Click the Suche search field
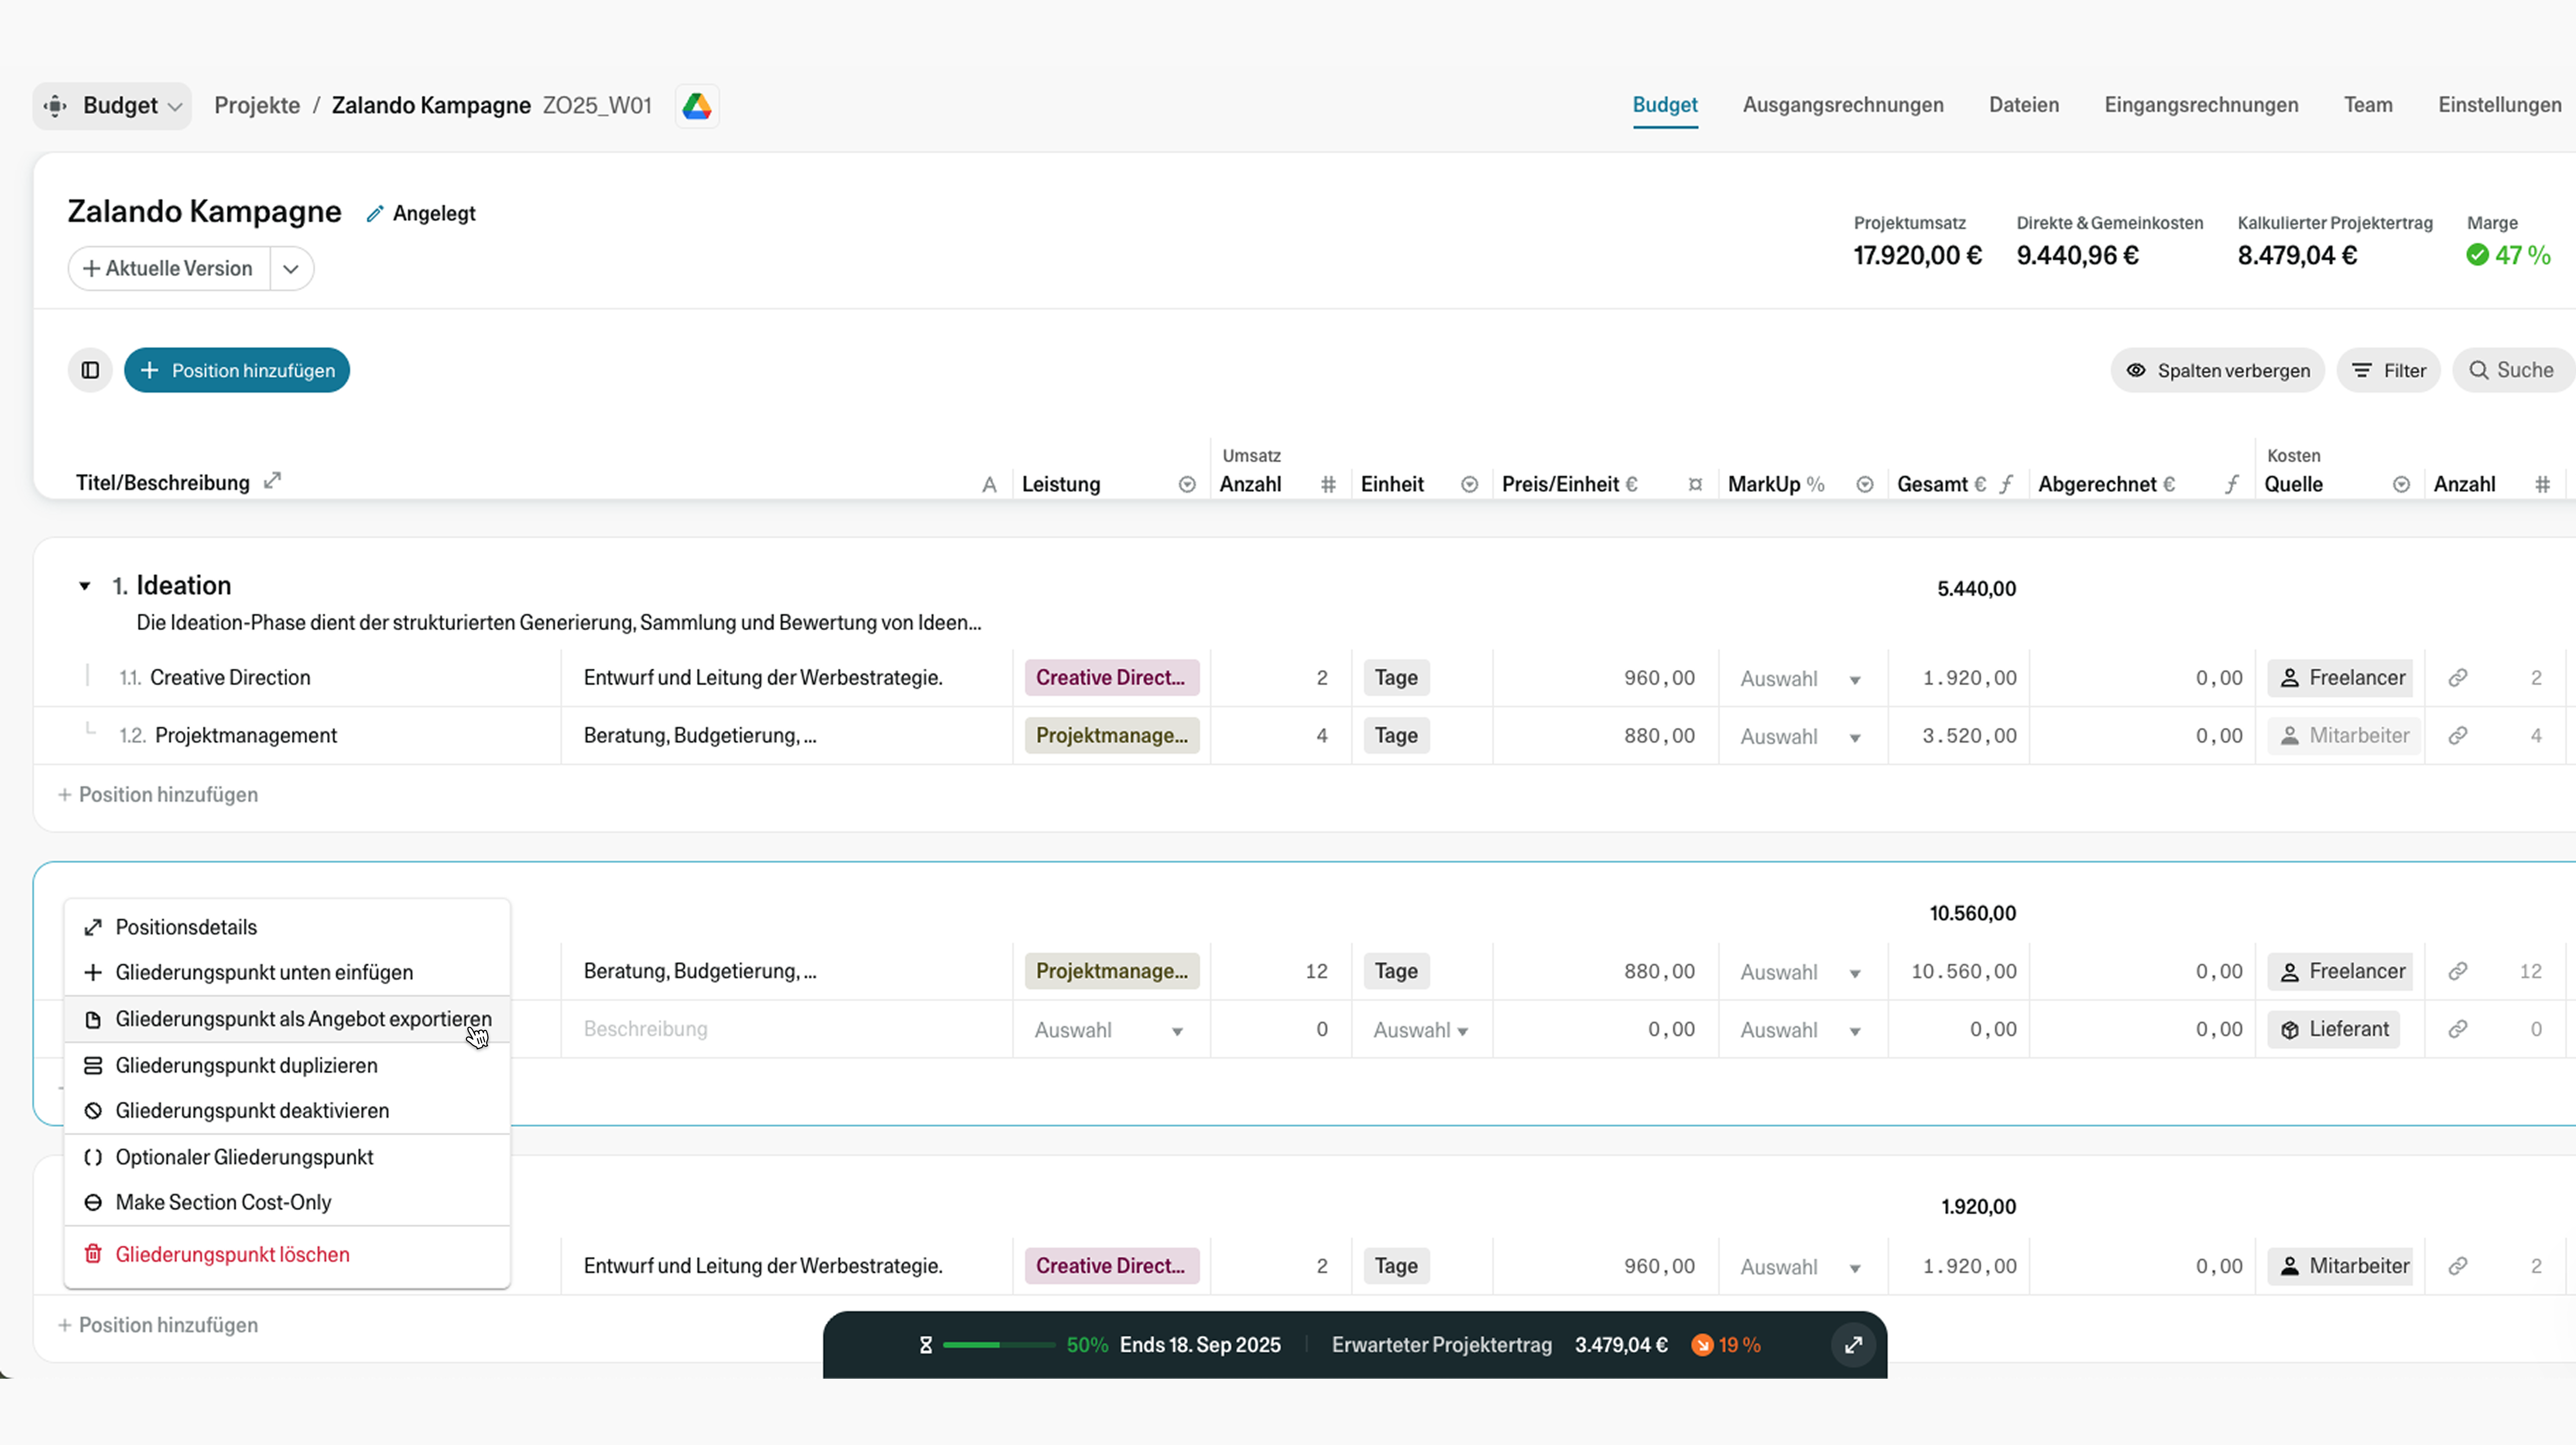 pyautogui.click(x=2513, y=371)
